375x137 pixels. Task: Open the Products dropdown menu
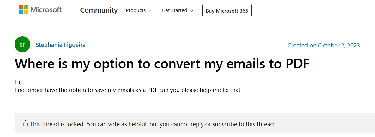coord(139,10)
